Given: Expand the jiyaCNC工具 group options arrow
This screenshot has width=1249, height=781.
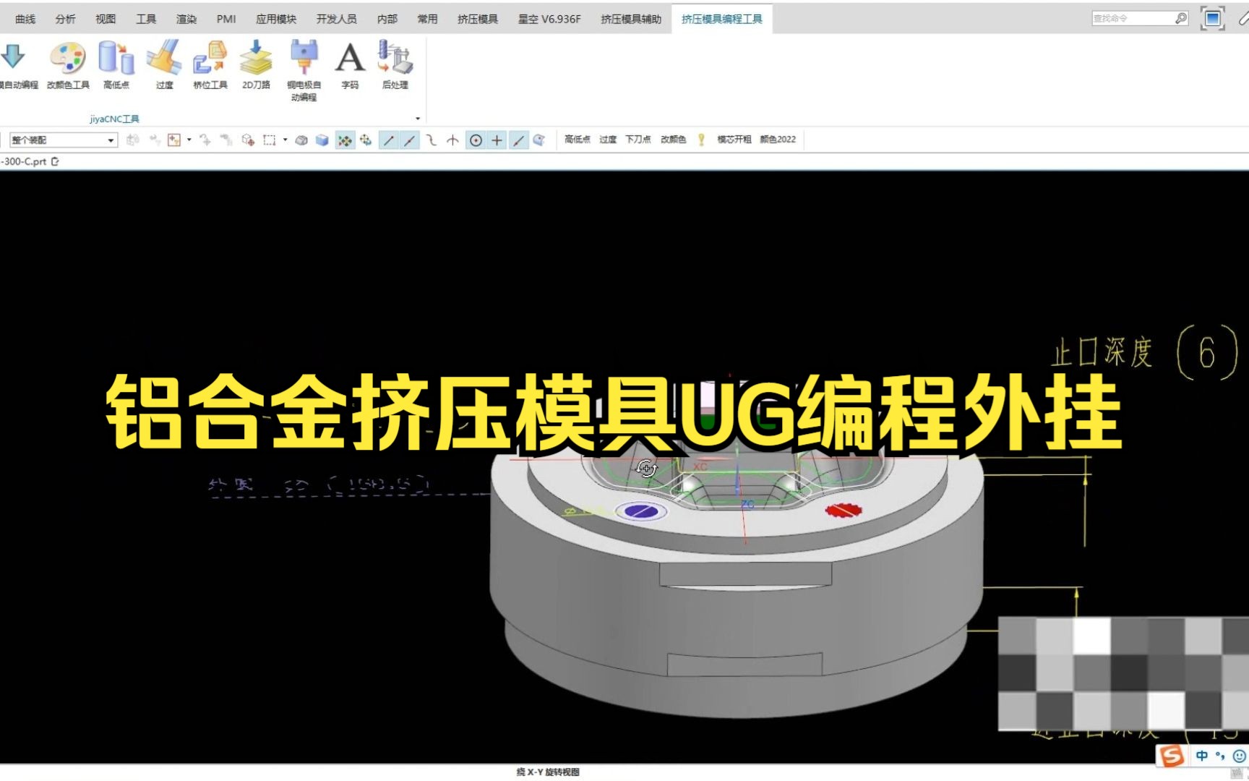Looking at the screenshot, I should click(x=417, y=118).
